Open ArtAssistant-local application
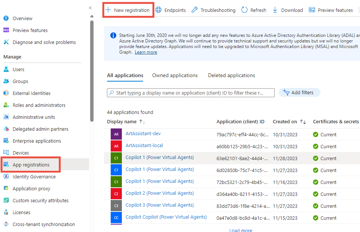Screen dimensions: 360x232 [x=144, y=146]
